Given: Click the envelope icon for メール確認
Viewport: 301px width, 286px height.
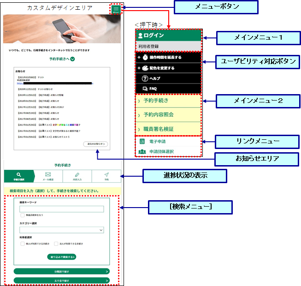Looking at the screenshot, I should tap(47, 174).
